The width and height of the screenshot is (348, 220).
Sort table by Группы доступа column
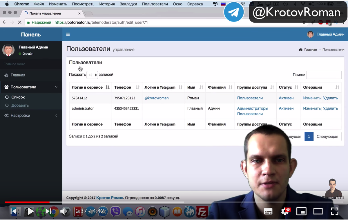pos(255,87)
